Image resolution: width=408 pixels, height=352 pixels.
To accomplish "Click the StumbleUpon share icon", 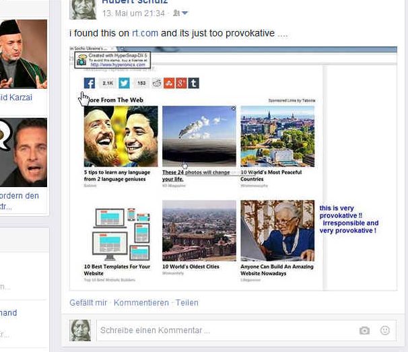I will (169, 83).
